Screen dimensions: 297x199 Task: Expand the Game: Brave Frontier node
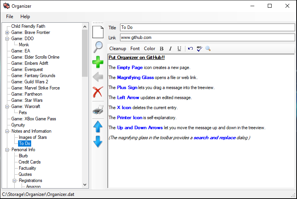point(7,32)
